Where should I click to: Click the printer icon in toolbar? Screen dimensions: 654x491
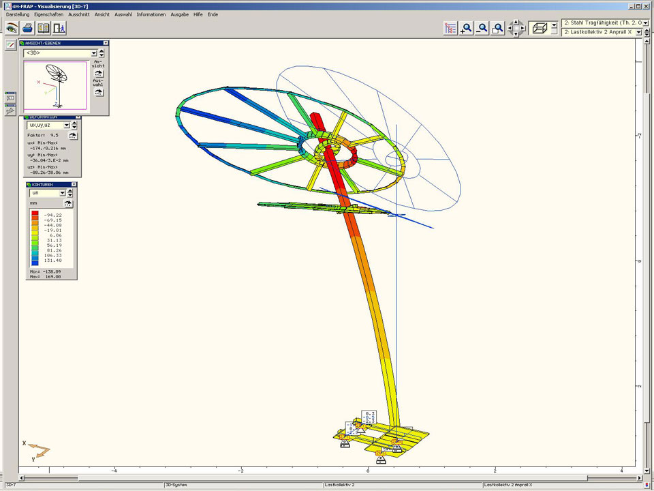pyautogui.click(x=28, y=28)
